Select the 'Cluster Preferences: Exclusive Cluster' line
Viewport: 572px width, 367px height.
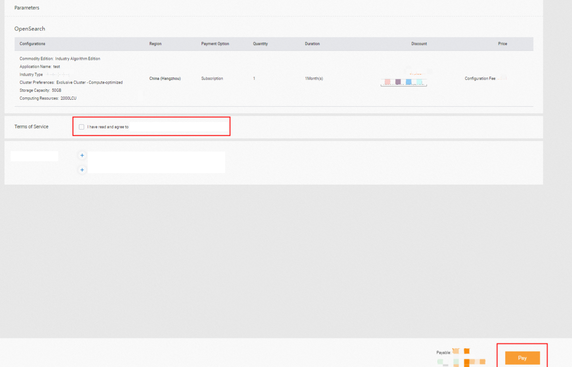(x=71, y=82)
